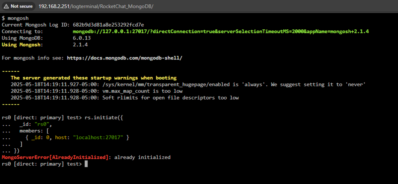
Task: Click the terminal cursor at the last prompt
Action: coord(86,164)
